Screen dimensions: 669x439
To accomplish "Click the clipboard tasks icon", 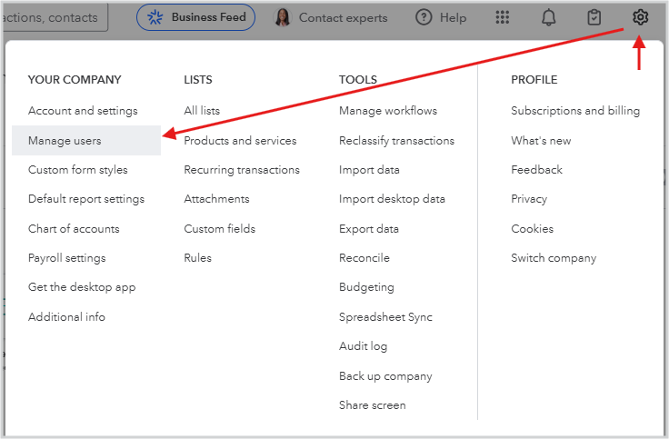I will click(x=594, y=17).
